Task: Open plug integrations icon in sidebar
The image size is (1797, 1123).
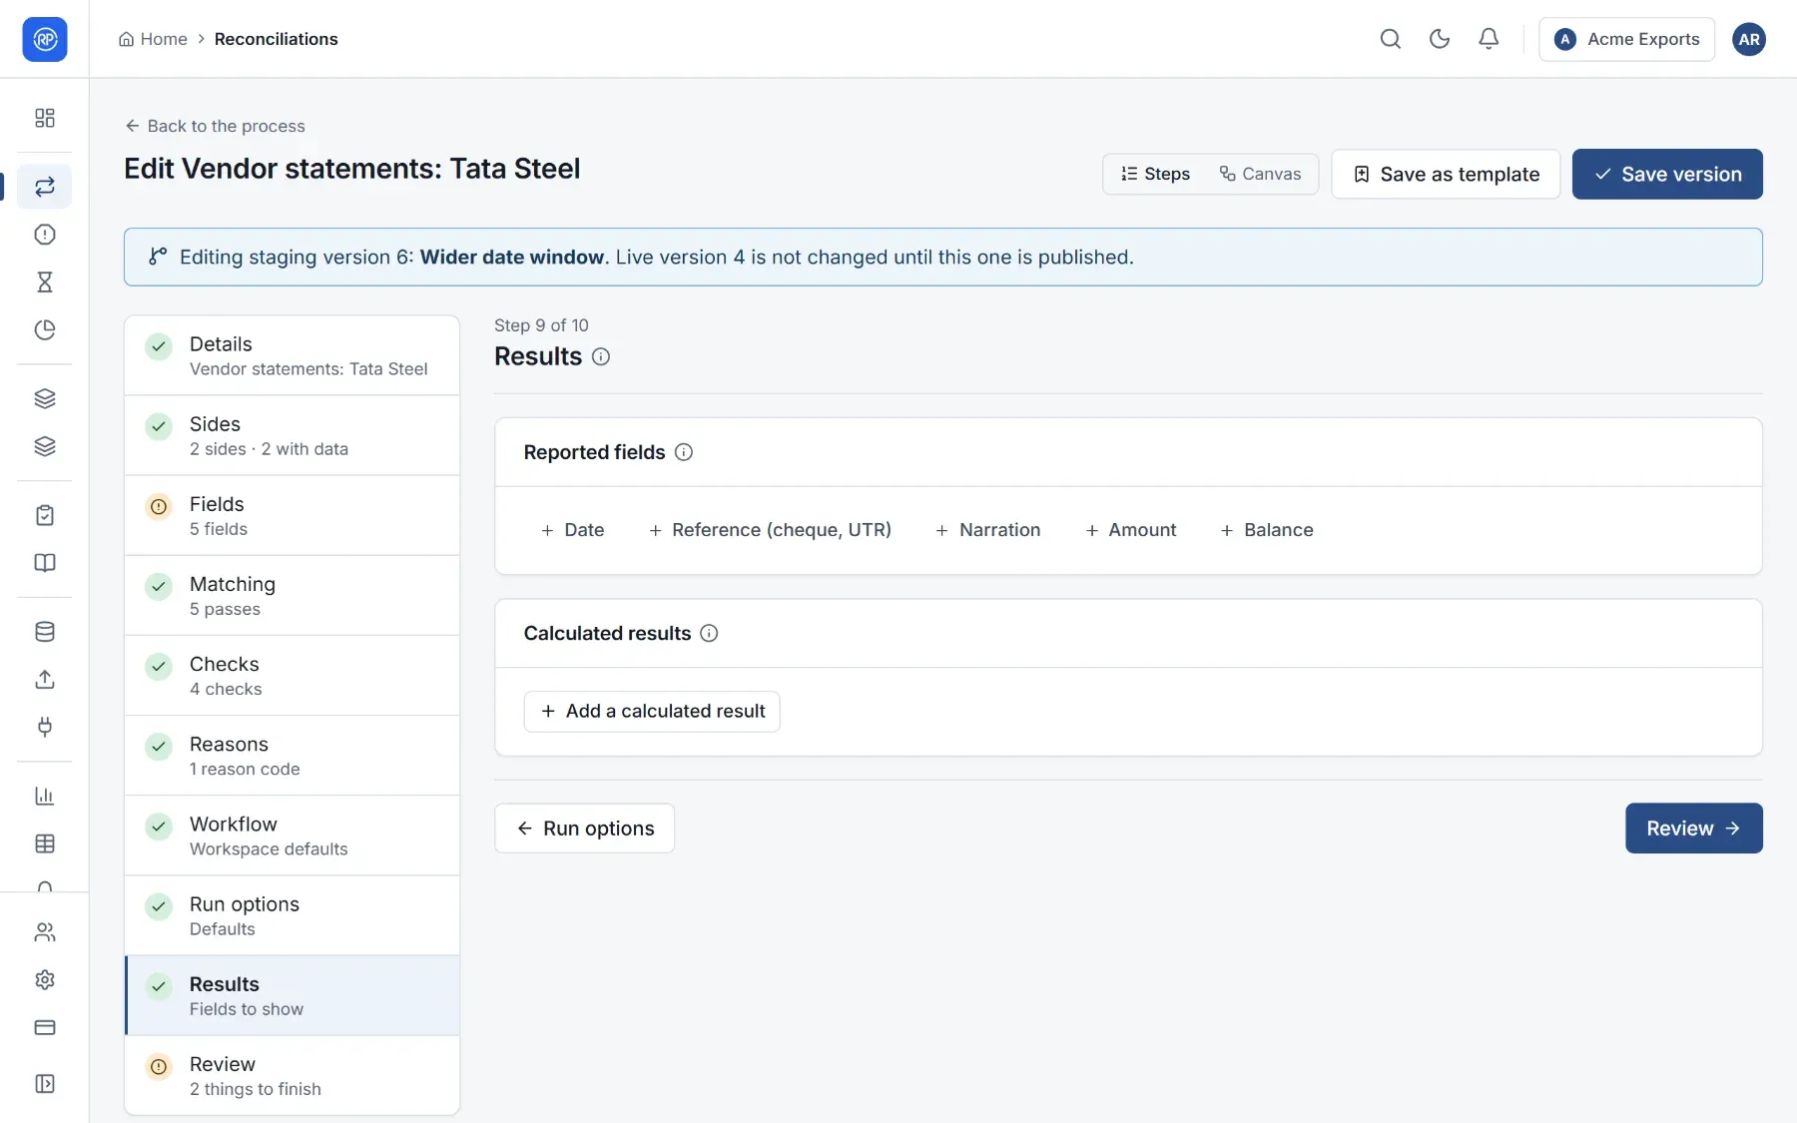Action: [45, 728]
